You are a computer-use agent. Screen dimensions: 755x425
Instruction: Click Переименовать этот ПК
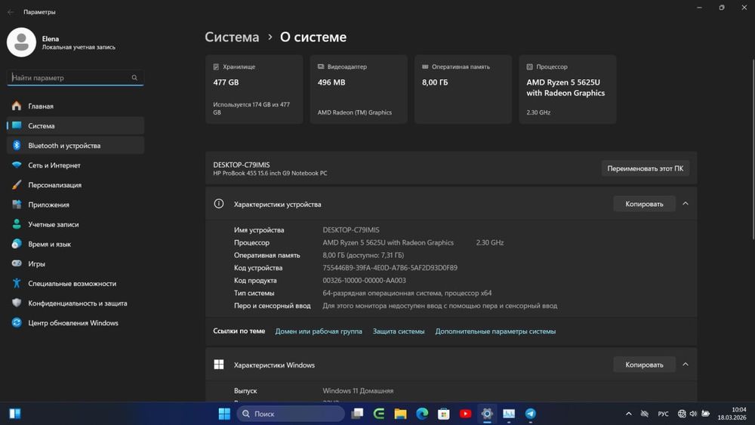pos(646,168)
